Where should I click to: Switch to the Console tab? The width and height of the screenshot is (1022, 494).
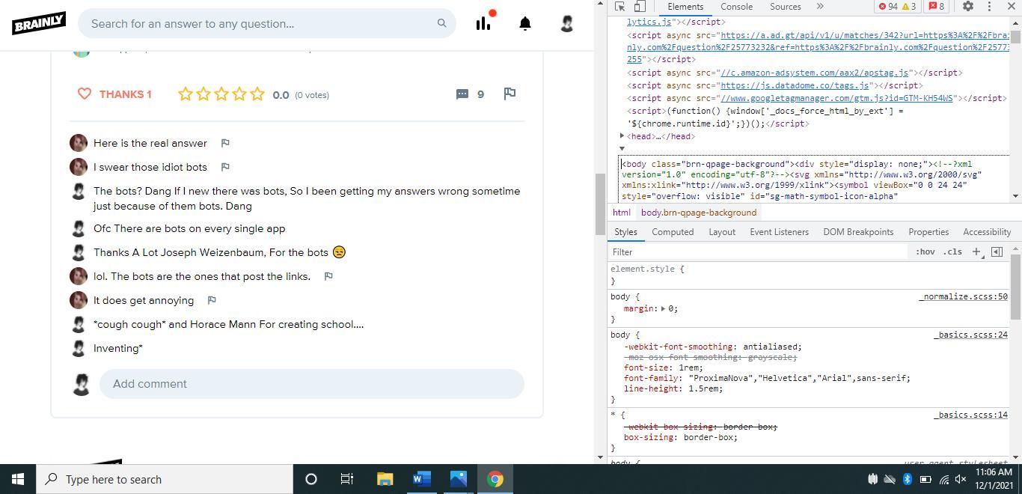tap(736, 6)
